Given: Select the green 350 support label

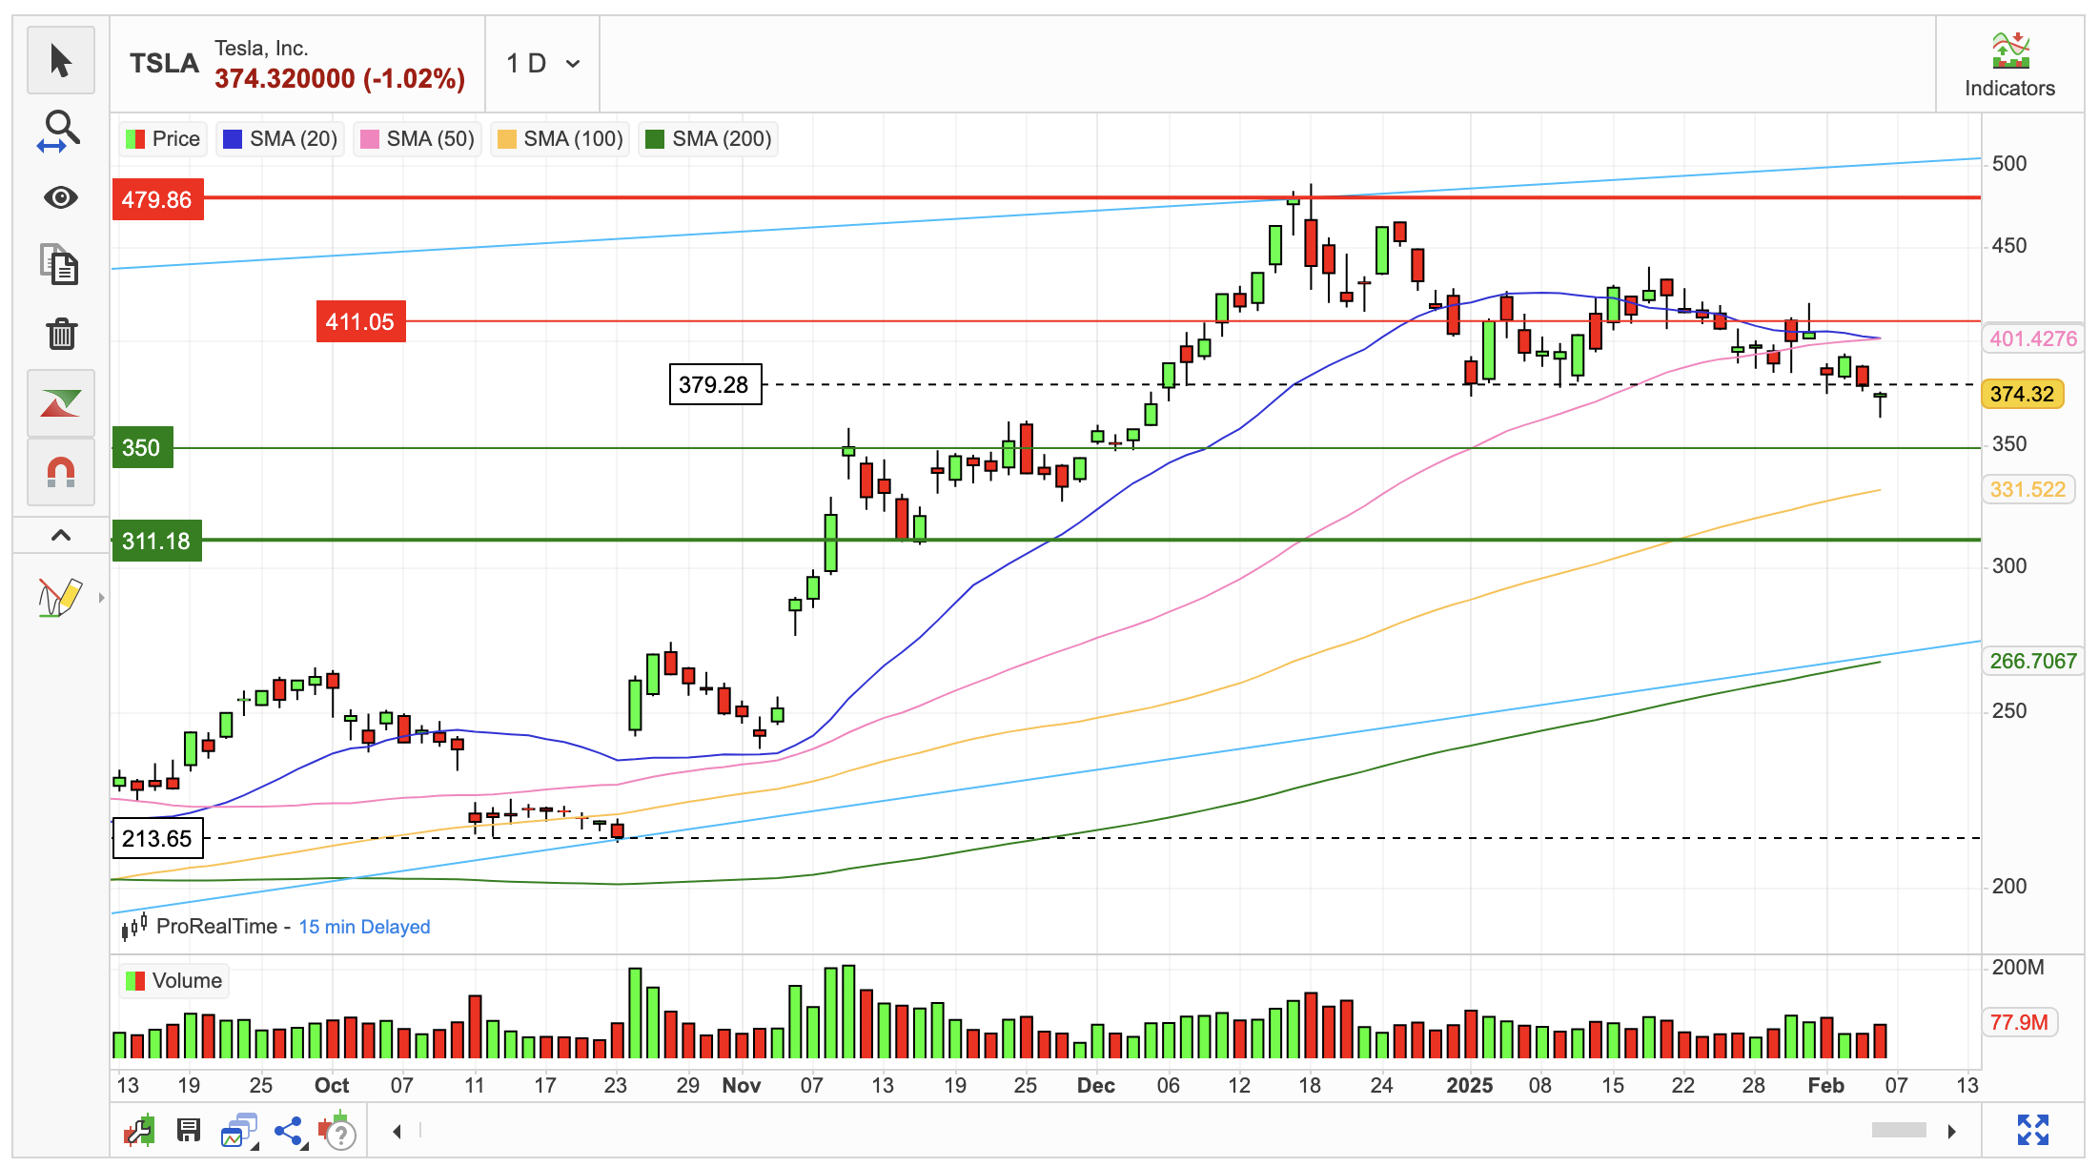Looking at the screenshot, I should [142, 447].
